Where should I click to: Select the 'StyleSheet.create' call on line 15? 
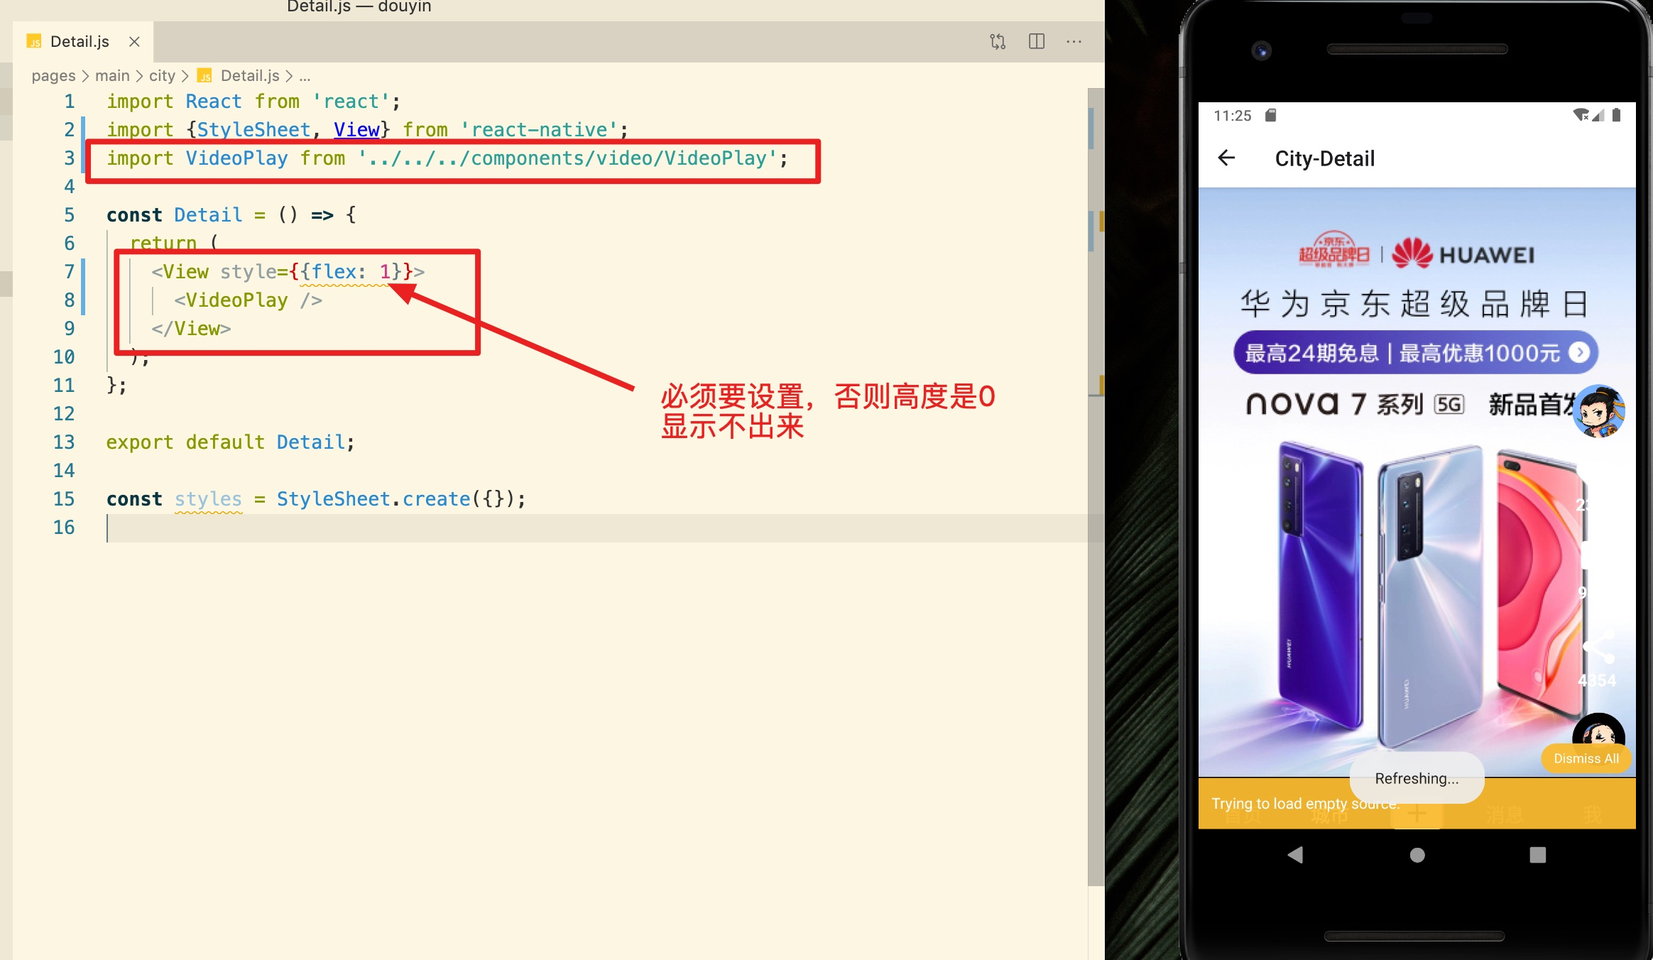[373, 499]
